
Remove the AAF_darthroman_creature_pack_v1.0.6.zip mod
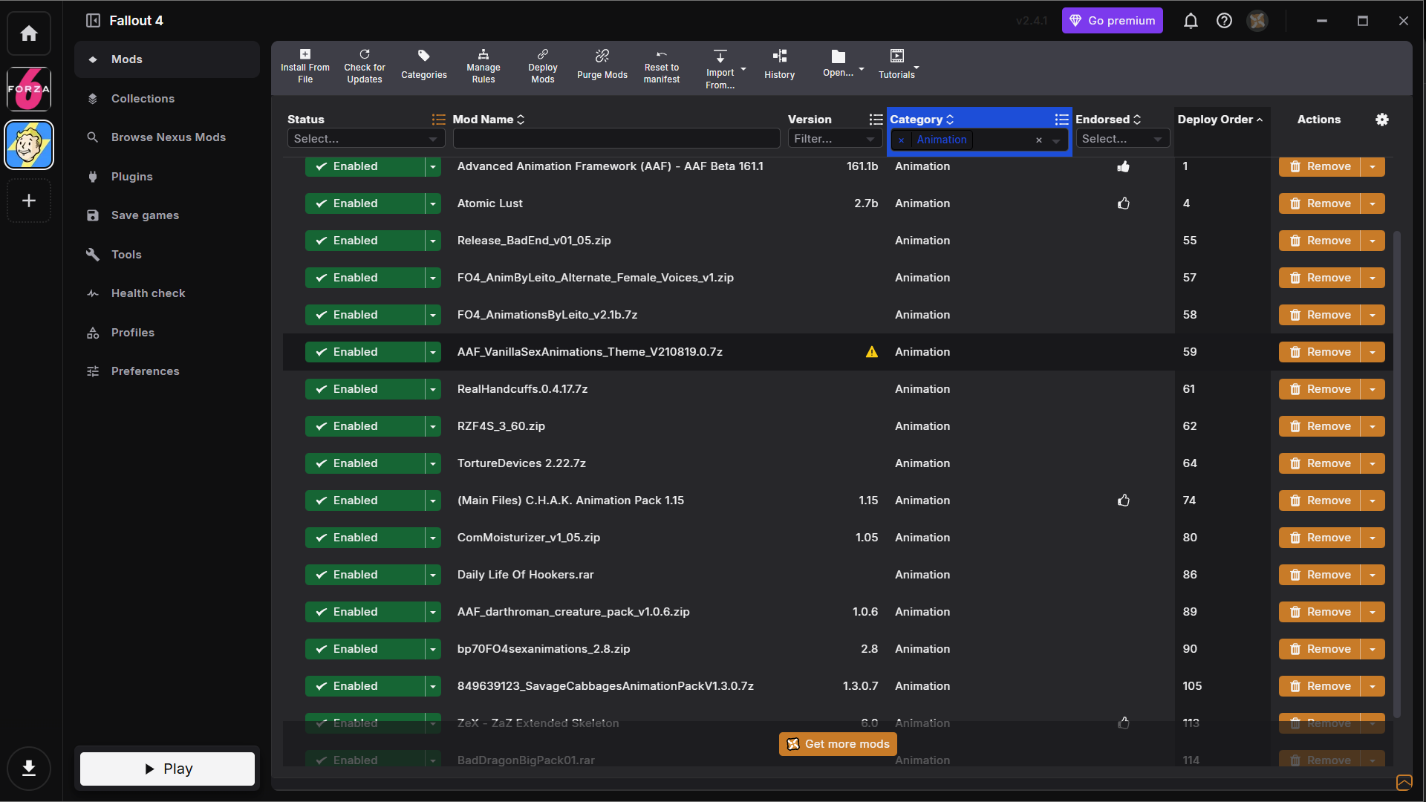coord(1320,612)
